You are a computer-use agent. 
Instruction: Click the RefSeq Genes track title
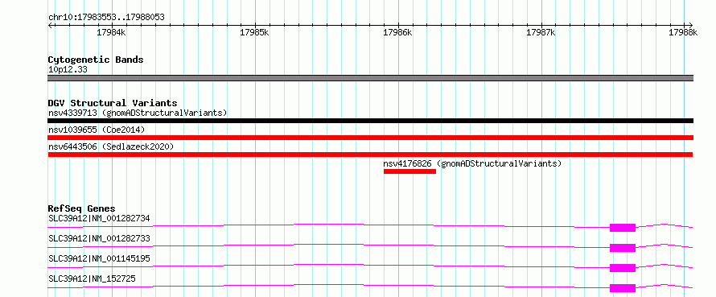[81, 208]
